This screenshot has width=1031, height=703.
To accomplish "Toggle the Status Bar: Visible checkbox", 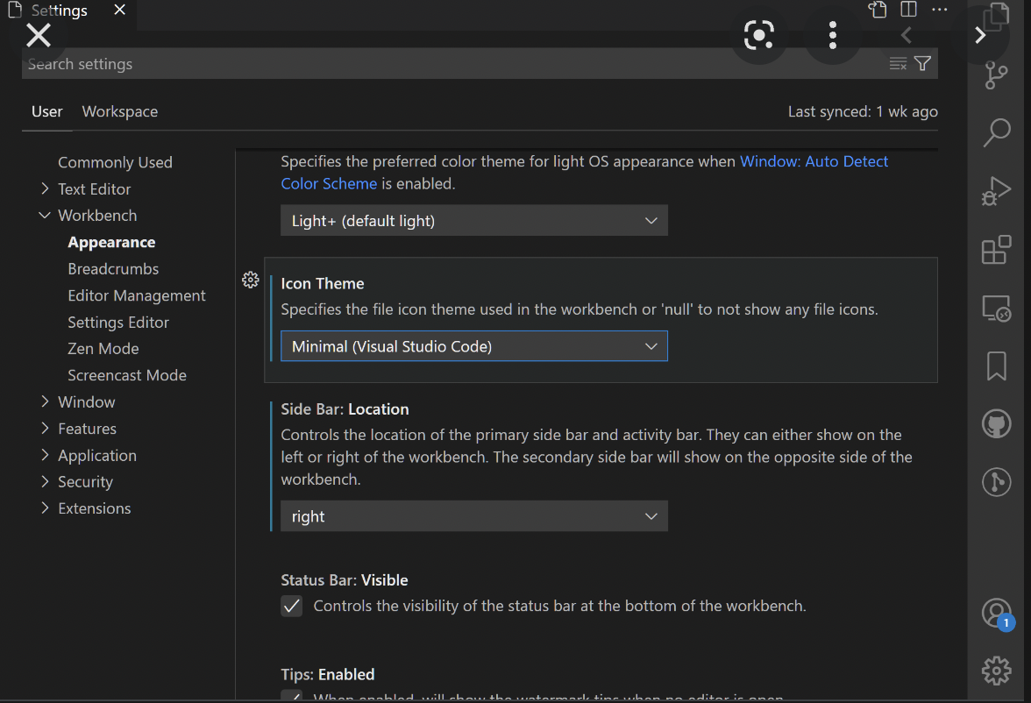I will 291,606.
